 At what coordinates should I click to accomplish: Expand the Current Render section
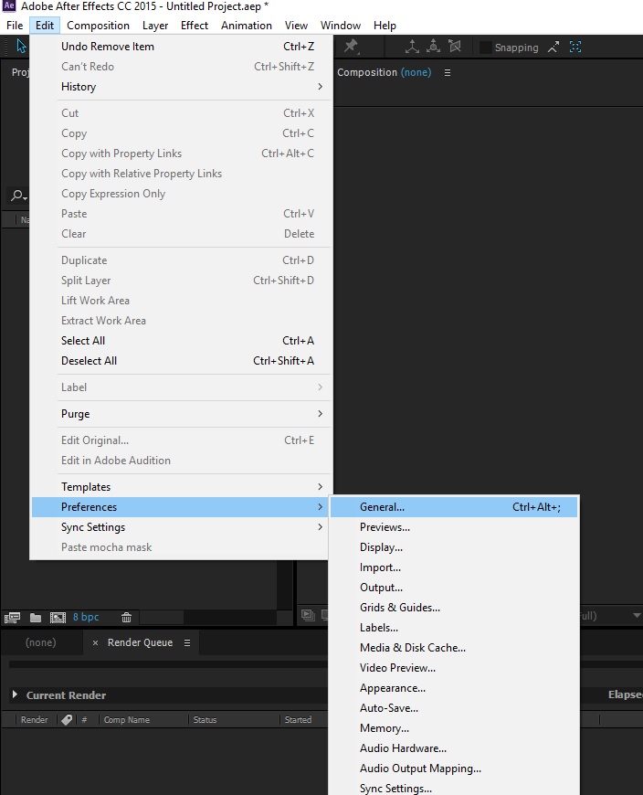[x=15, y=694]
